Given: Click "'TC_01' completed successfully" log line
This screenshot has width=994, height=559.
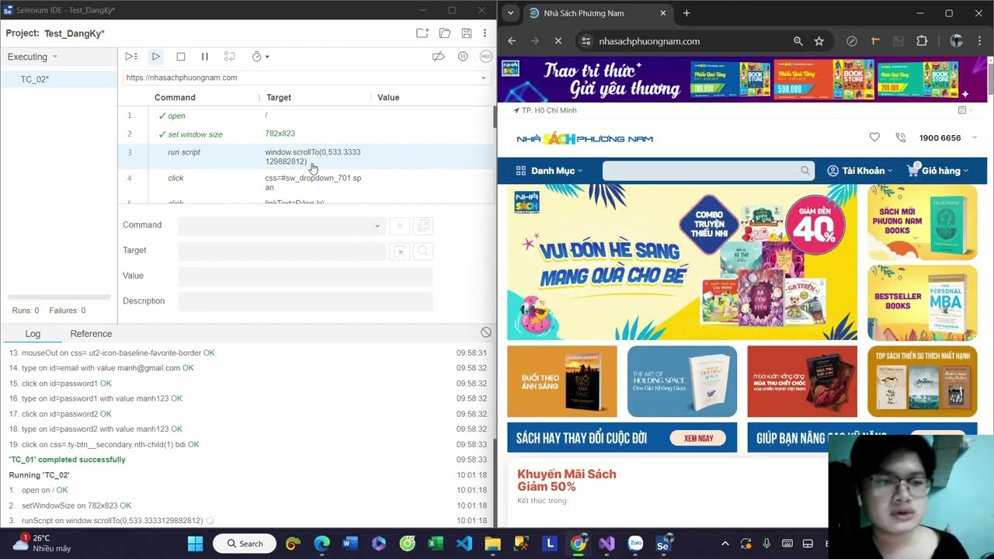Looking at the screenshot, I should point(67,460).
